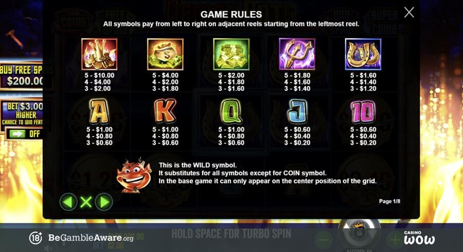Viewport: 463px width, 252px height.
Task: Go to the previous rules page
Action: 68,202
